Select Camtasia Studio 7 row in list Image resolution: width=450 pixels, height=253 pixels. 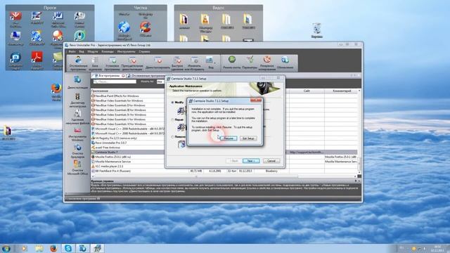(x=128, y=152)
